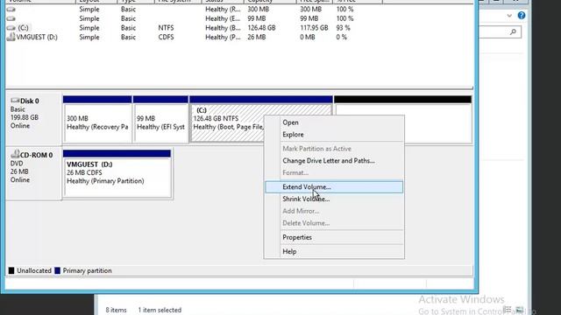Click the 117.95 GB free space cell
This screenshot has width=561, height=315.
point(314,28)
